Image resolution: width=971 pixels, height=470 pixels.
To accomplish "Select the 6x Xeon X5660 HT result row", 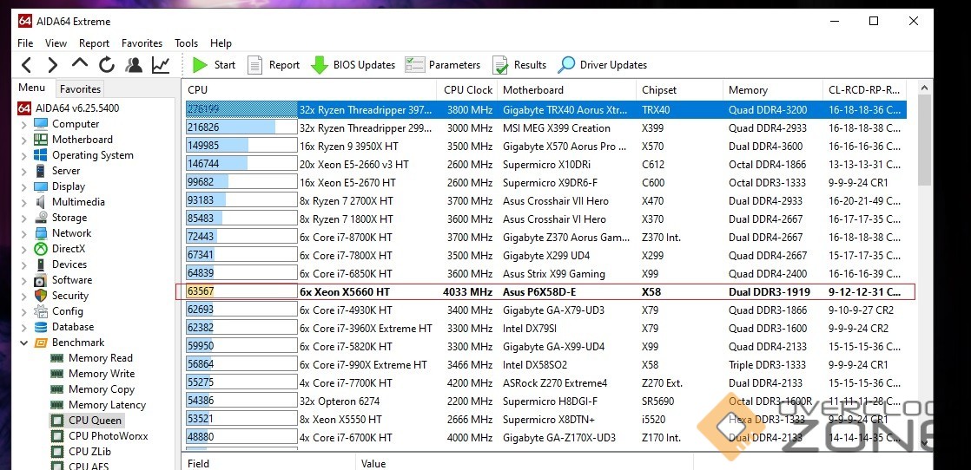I will tap(545, 292).
